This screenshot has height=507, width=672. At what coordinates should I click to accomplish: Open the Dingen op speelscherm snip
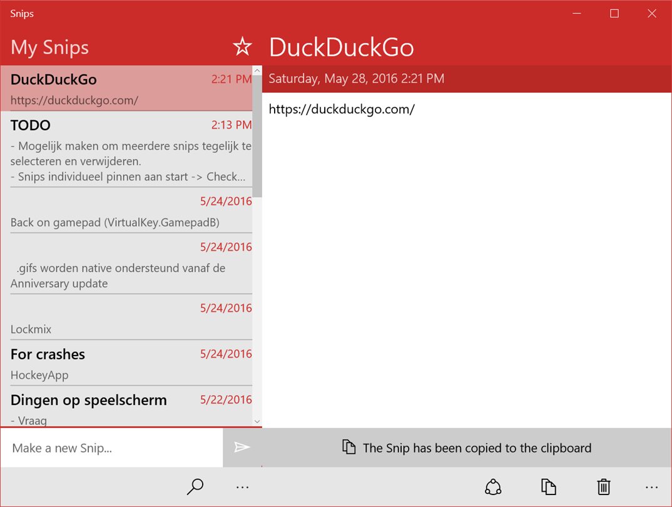tap(127, 406)
